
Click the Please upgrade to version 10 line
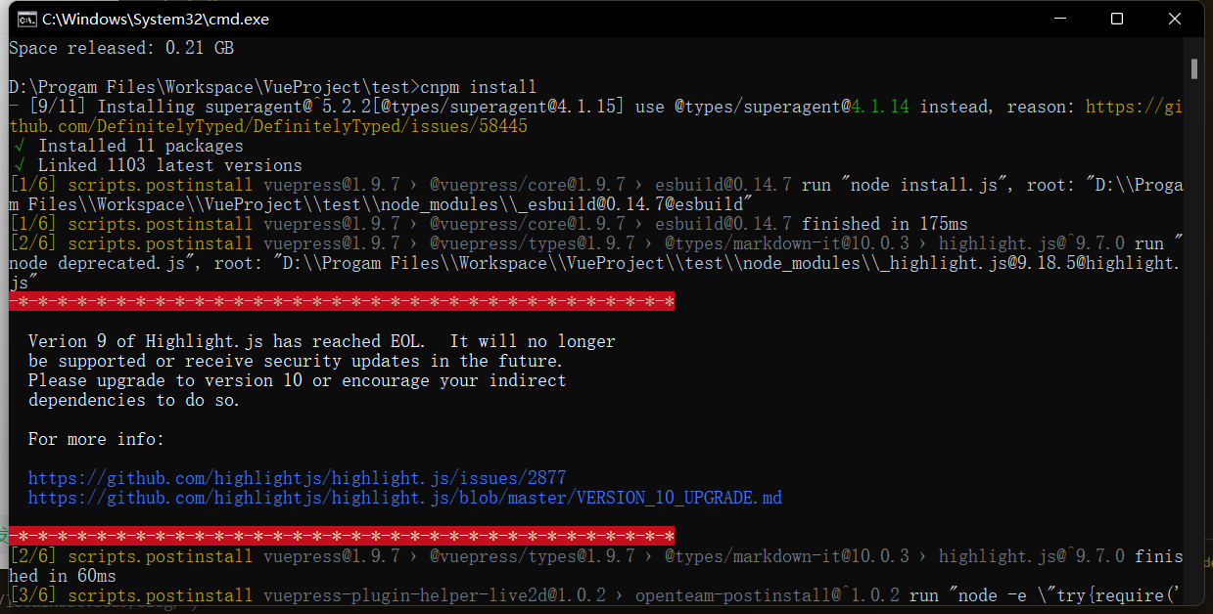[x=297, y=380]
